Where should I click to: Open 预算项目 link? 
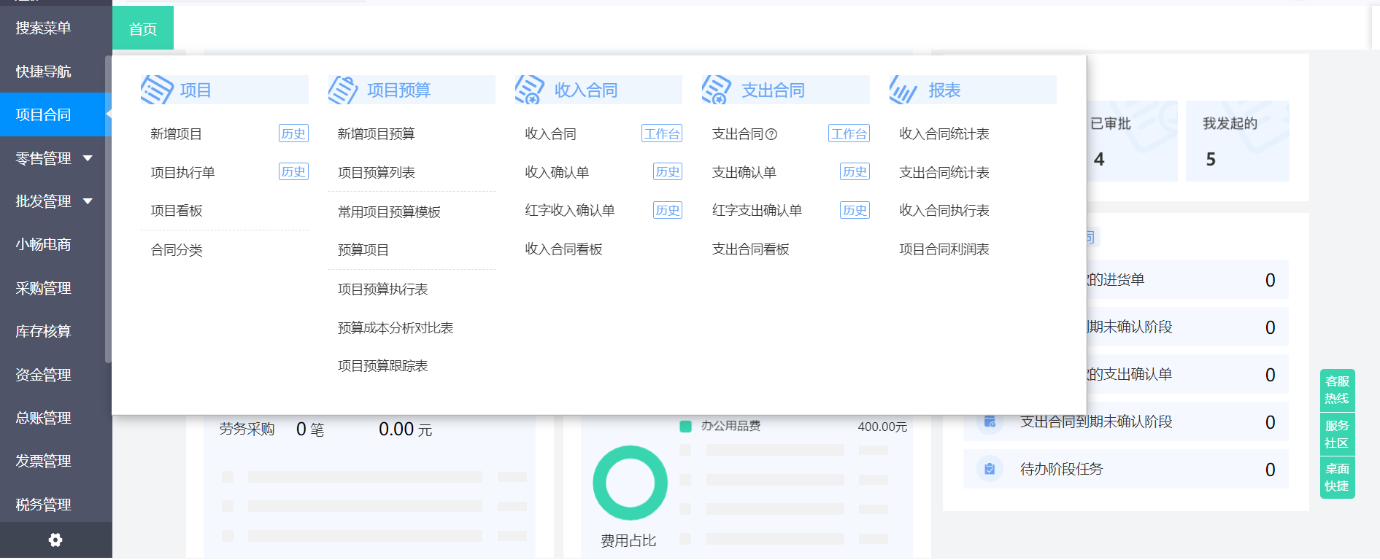click(x=363, y=250)
